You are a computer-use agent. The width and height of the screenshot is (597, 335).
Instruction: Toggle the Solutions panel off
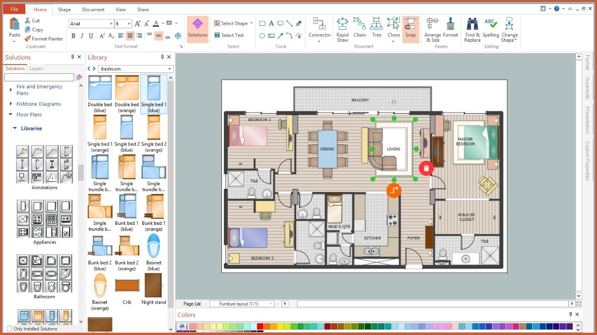(79, 57)
